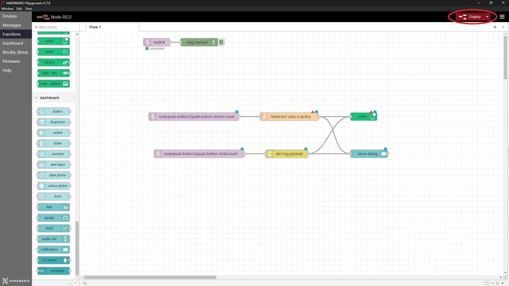The height and width of the screenshot is (286, 509).
Task: Open the View menu
Action: (x=28, y=9)
